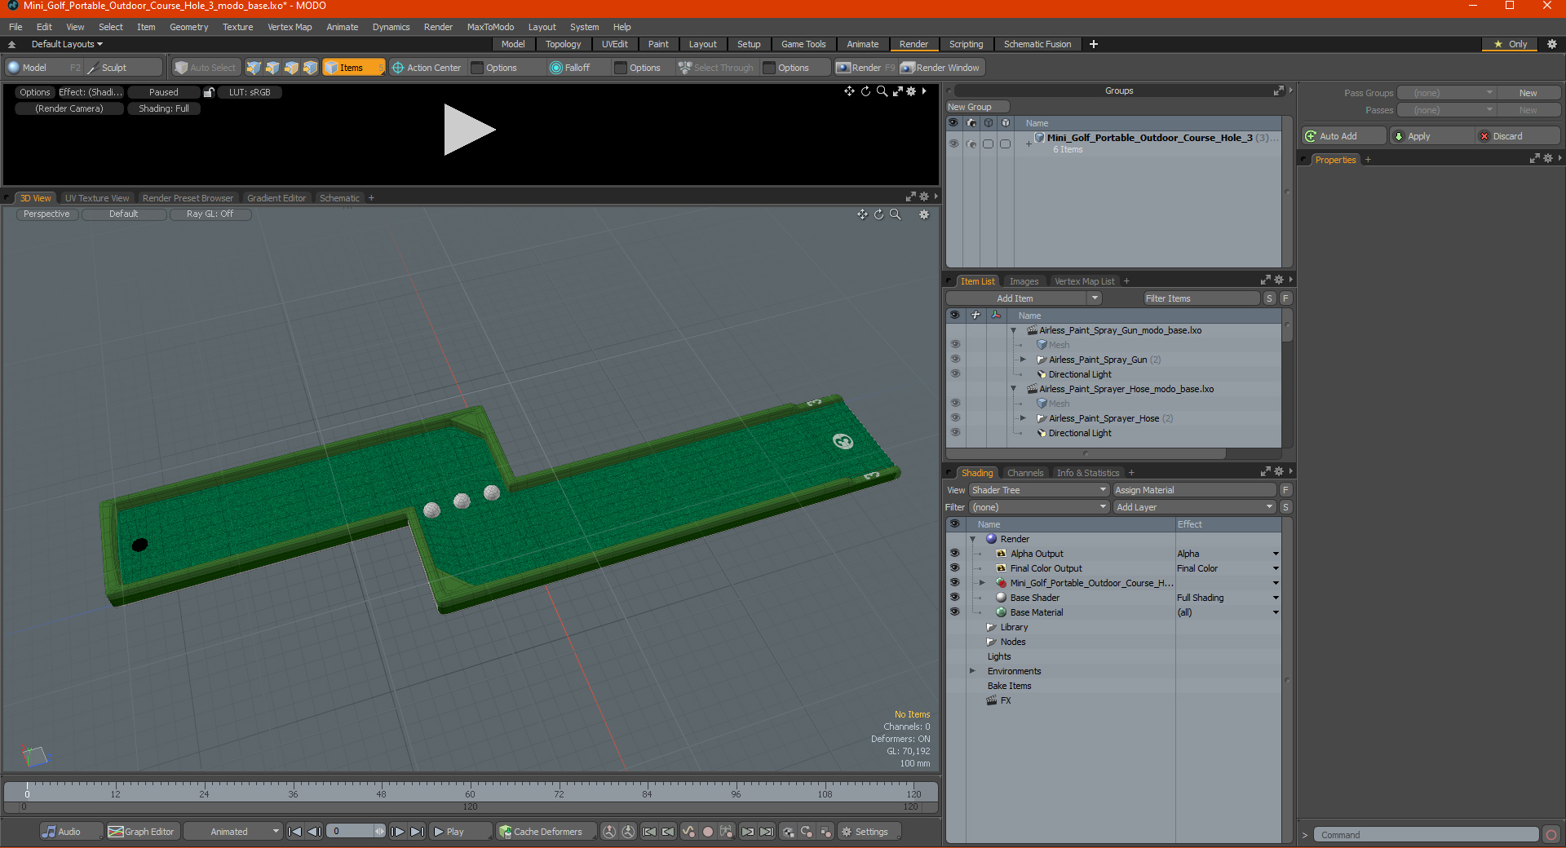Select Vertices component mode icon
The width and height of the screenshot is (1566, 848).
(x=254, y=68)
